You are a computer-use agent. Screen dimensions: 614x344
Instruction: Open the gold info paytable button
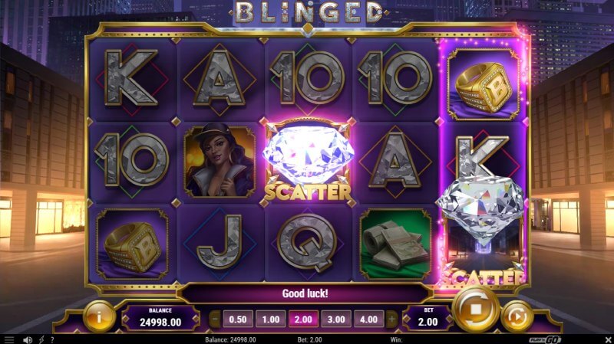99,317
